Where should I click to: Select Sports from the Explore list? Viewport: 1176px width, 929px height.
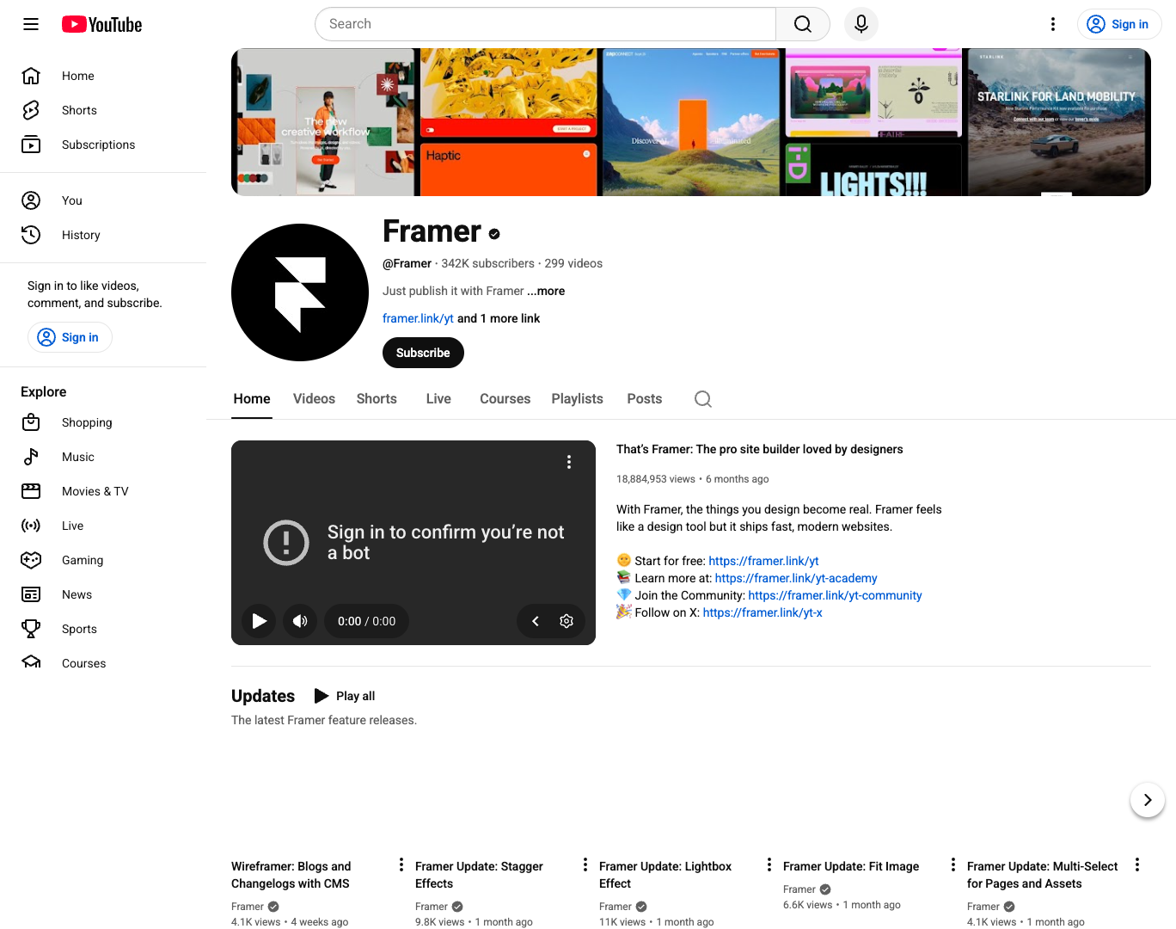click(79, 629)
